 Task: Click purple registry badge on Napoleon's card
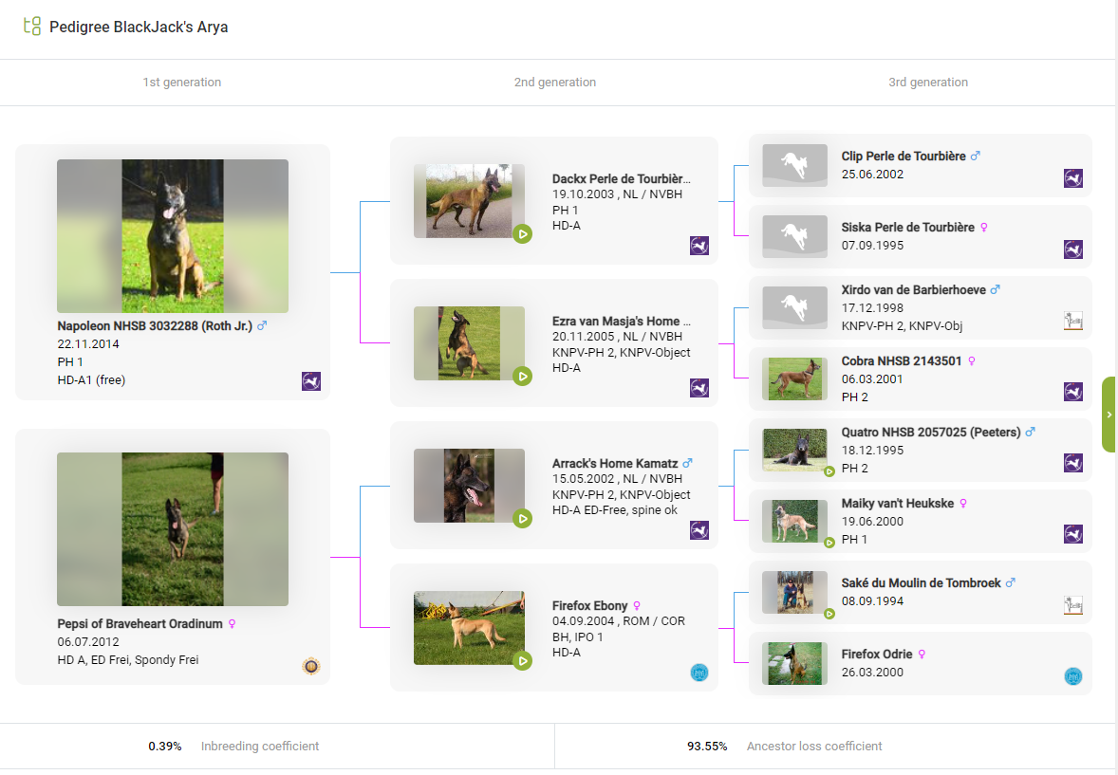[x=311, y=381]
